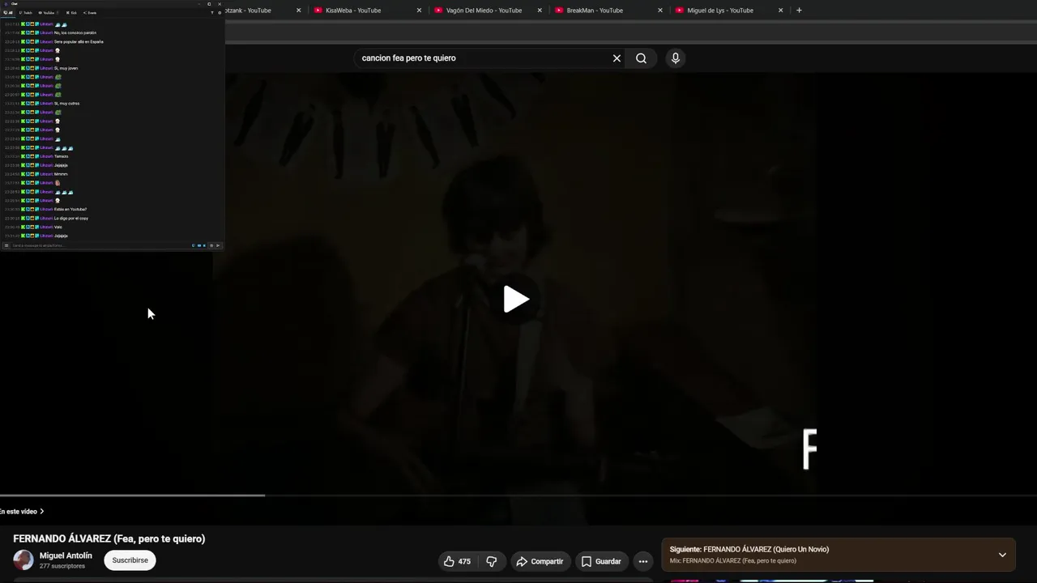
Task: Close the otzank - YouTube tab
Action: click(298, 11)
